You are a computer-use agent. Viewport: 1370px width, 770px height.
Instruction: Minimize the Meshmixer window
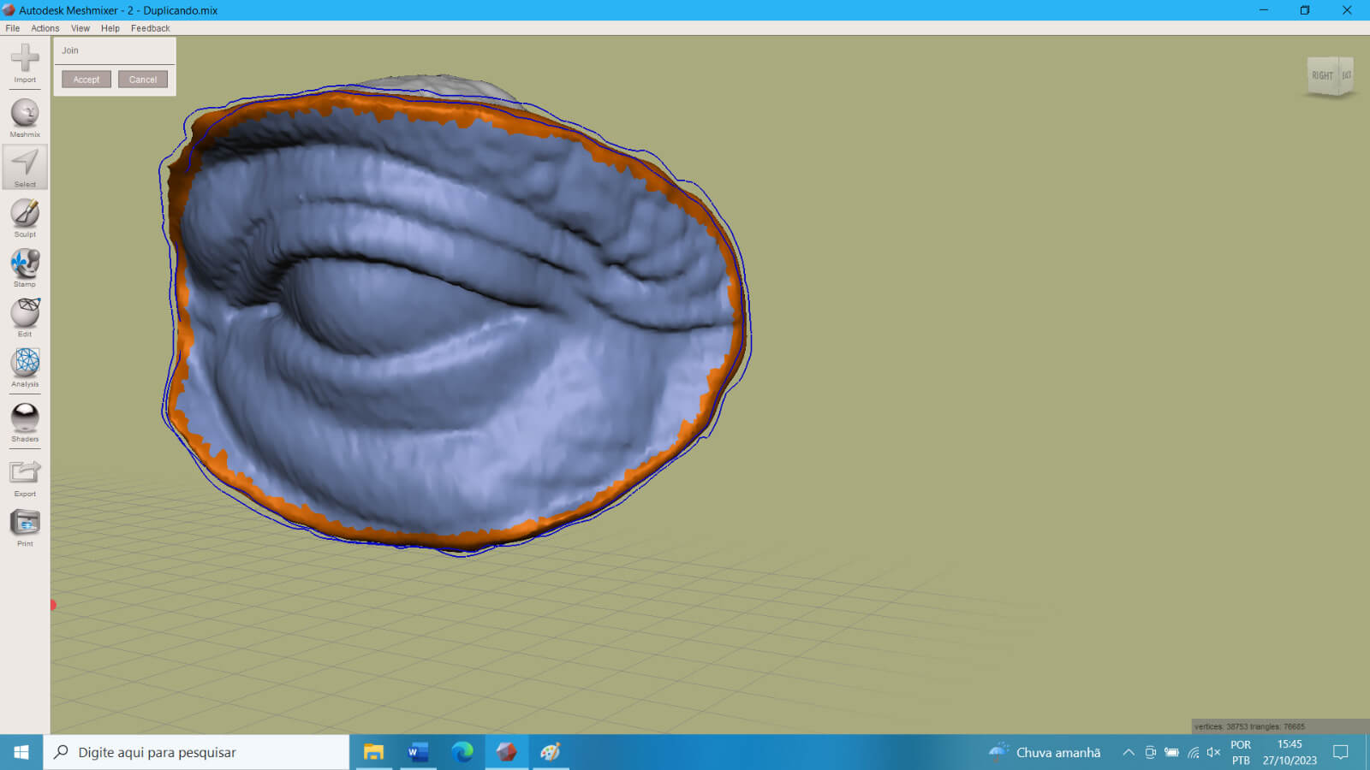(x=1264, y=10)
